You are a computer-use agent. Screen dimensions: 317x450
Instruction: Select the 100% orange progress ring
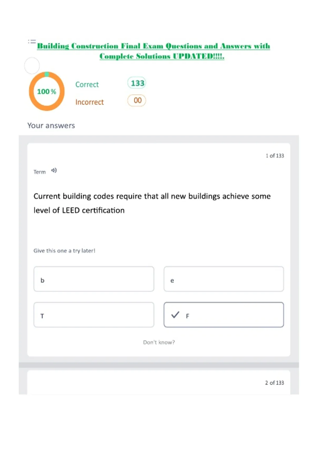(x=47, y=91)
